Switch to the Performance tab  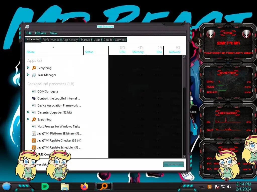51,40
